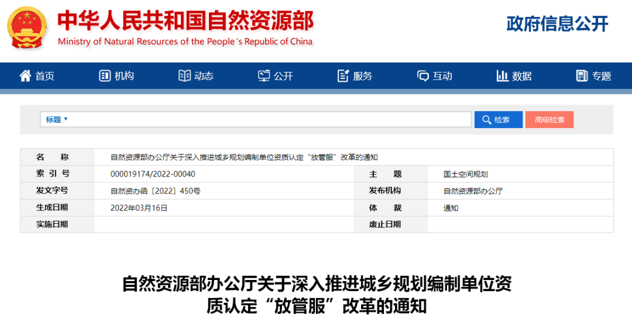This screenshot has width=632, height=325.
Task: Click the monitor icon beside 公开
Action: pyautogui.click(x=264, y=76)
